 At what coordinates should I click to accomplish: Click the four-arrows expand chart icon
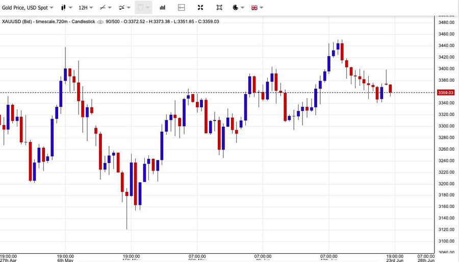click(x=200, y=8)
